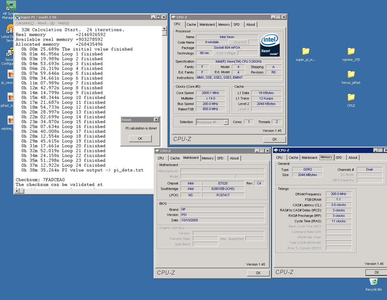Click Super PI horizontal scrollbar left arrow

17,191
